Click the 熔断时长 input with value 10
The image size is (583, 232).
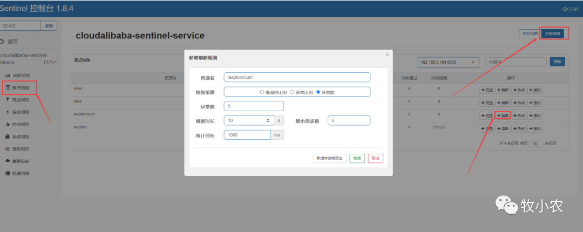point(249,120)
